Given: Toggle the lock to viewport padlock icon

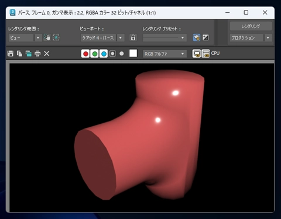Looking at the screenshot, I should [133, 37].
